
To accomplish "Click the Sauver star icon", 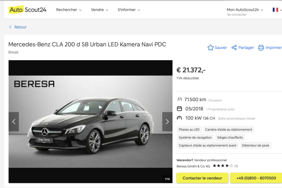I will (x=211, y=47).
